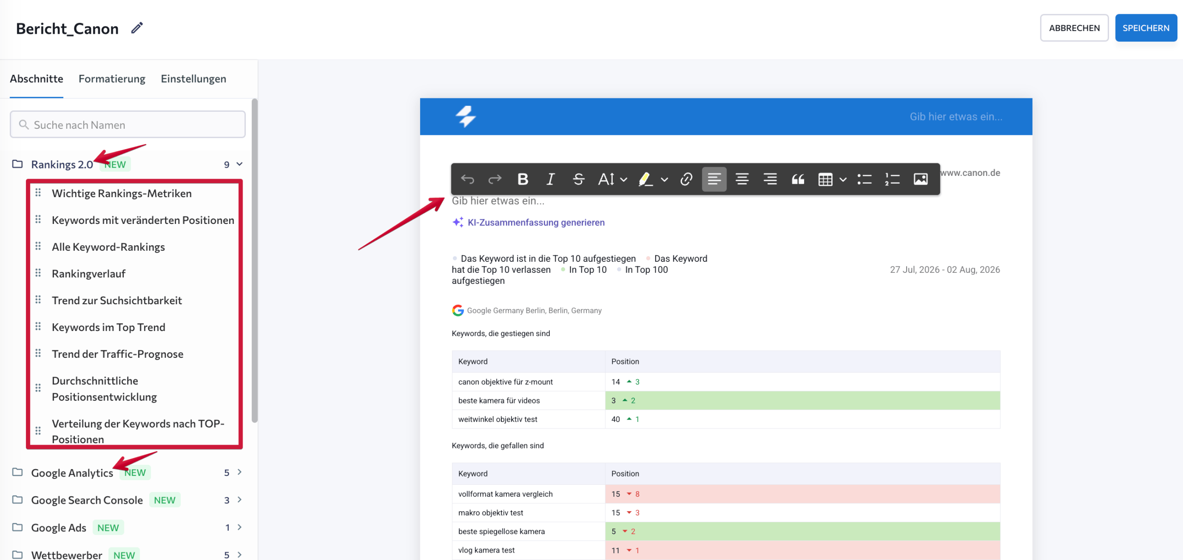
Task: Click the logo in the report header
Action: coord(466,116)
